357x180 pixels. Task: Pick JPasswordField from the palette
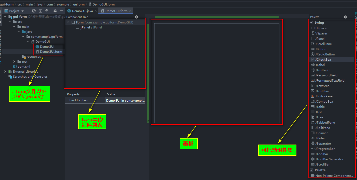coord(324,75)
